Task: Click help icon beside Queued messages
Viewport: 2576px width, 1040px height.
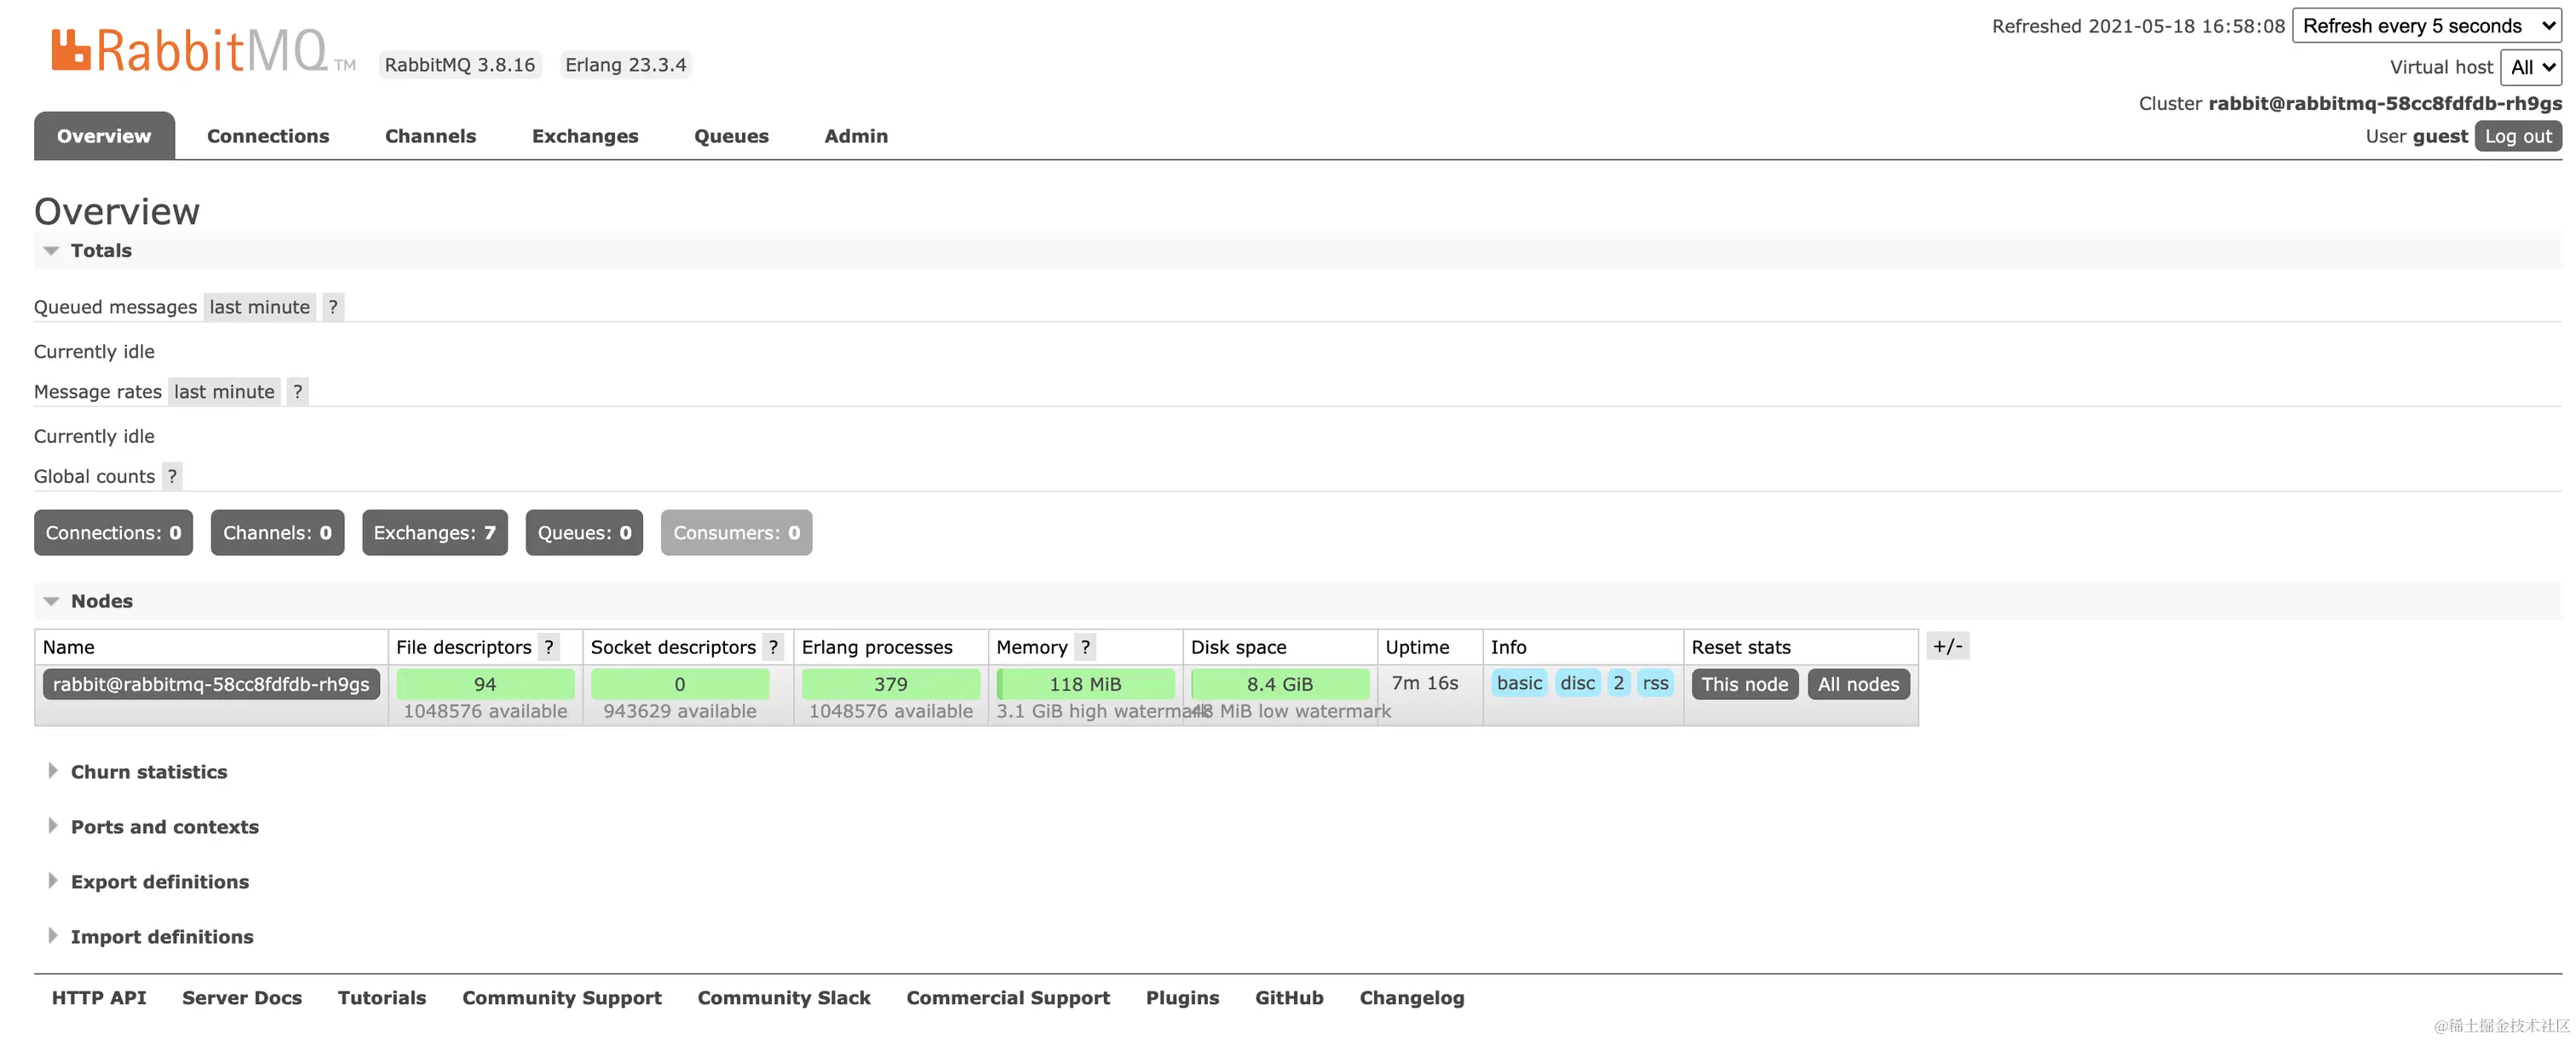Action: pos(333,307)
